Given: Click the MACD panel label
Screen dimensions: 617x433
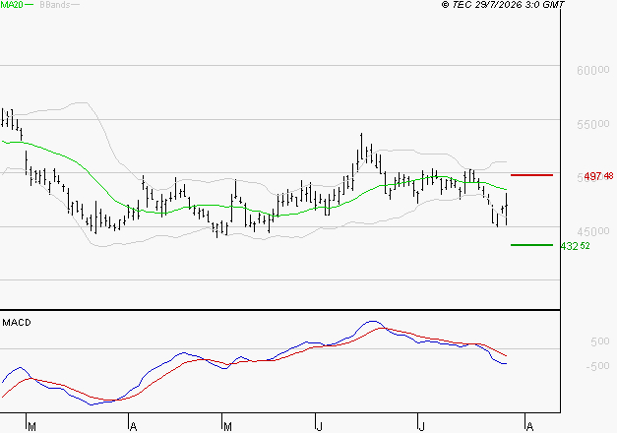Looking at the screenshot, I should click(17, 323).
